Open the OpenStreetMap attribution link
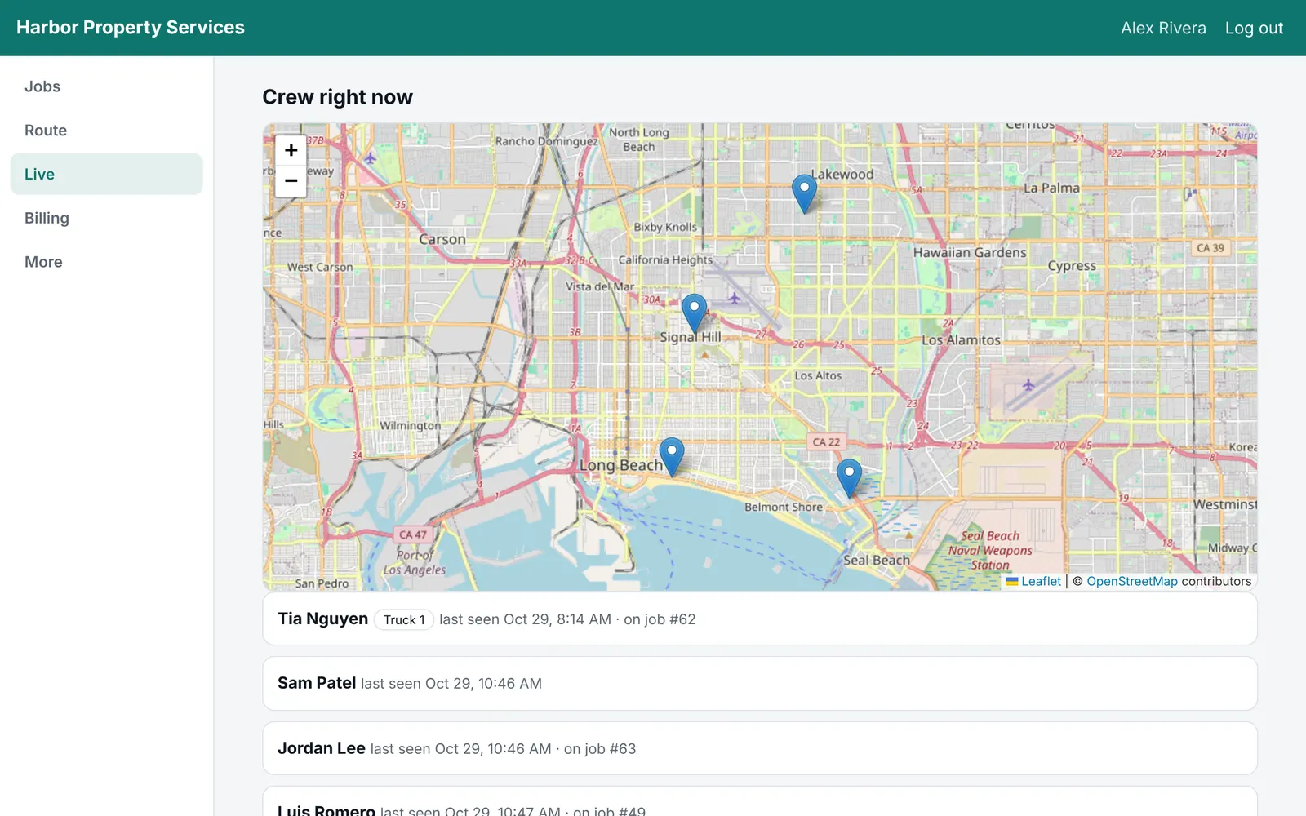1306x816 pixels. (1132, 581)
